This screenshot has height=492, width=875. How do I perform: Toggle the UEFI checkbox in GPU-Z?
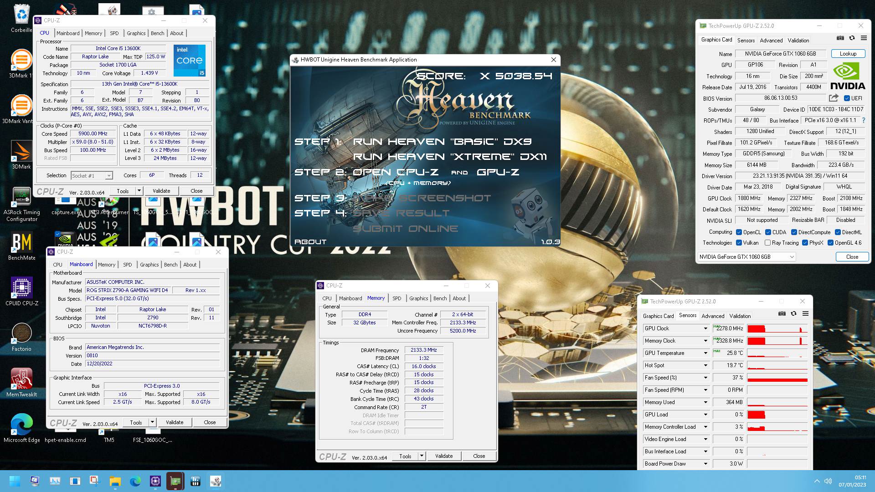[847, 98]
